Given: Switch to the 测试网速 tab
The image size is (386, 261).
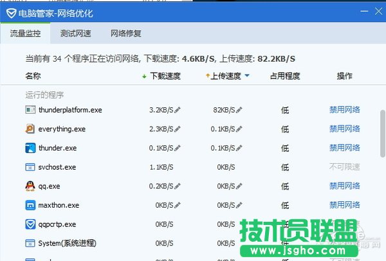Looking at the screenshot, I should pos(75,33).
